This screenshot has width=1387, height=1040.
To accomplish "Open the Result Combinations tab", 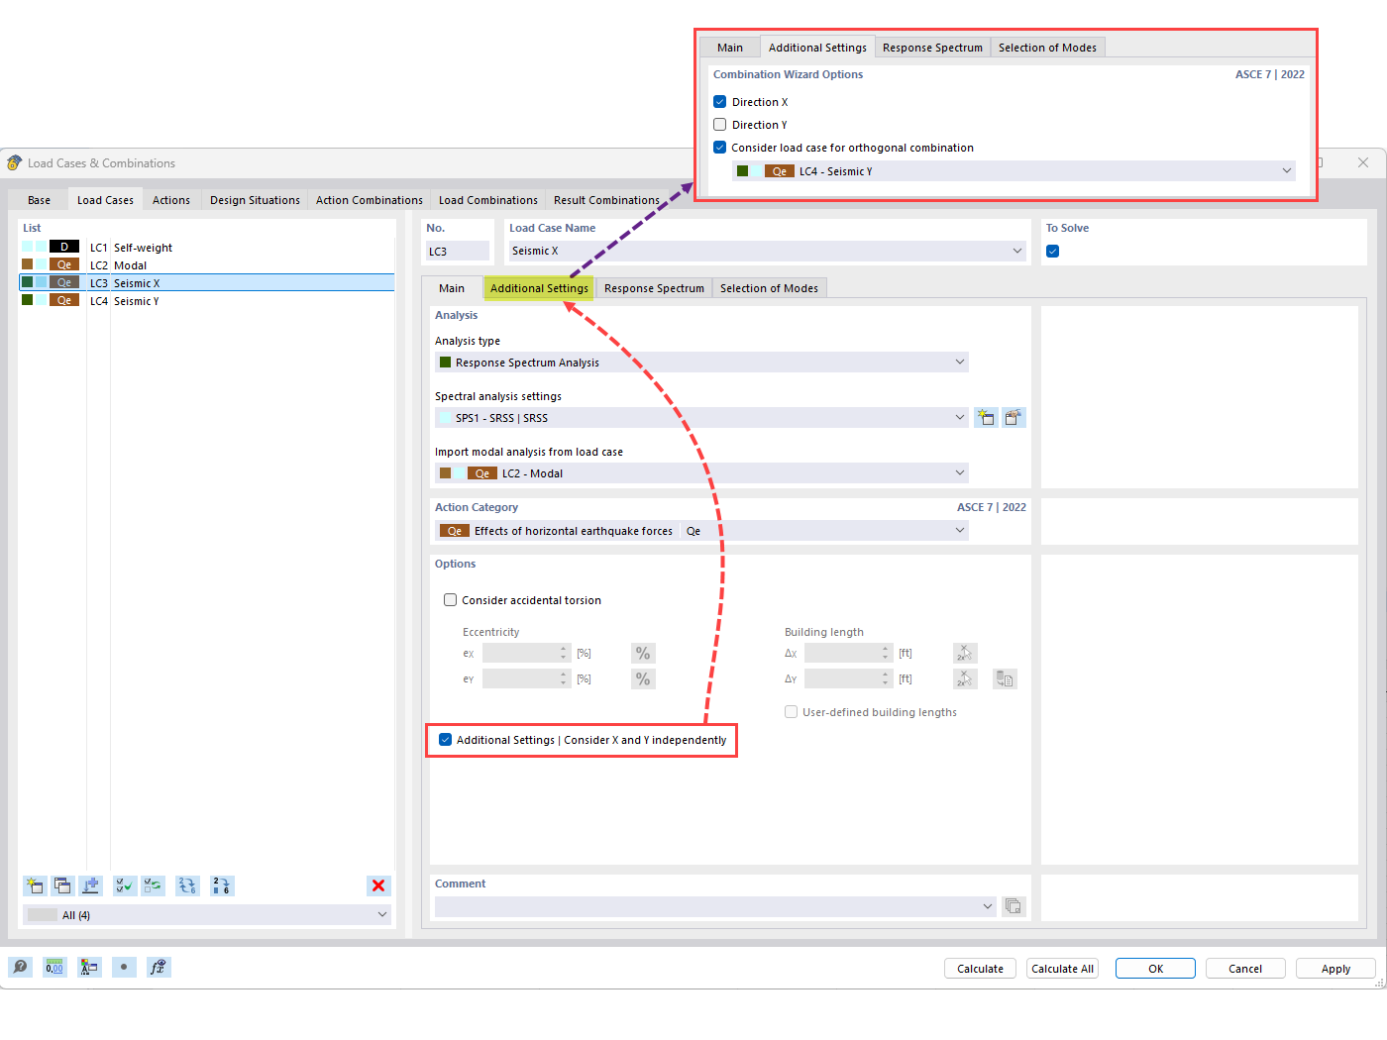I will [606, 200].
